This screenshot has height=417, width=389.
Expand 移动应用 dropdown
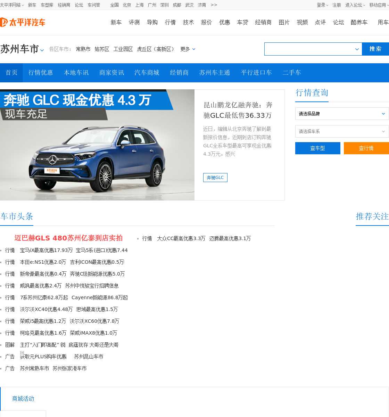(379, 5)
